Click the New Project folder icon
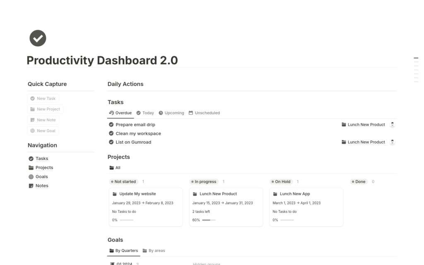 pos(32,109)
